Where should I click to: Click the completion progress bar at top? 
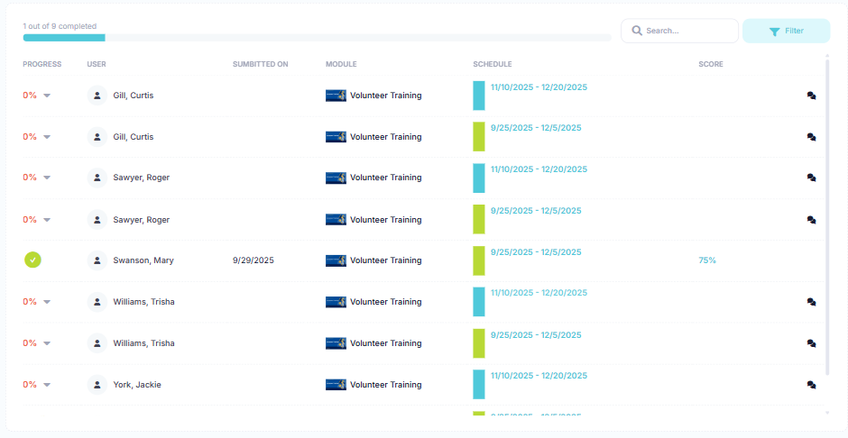316,38
